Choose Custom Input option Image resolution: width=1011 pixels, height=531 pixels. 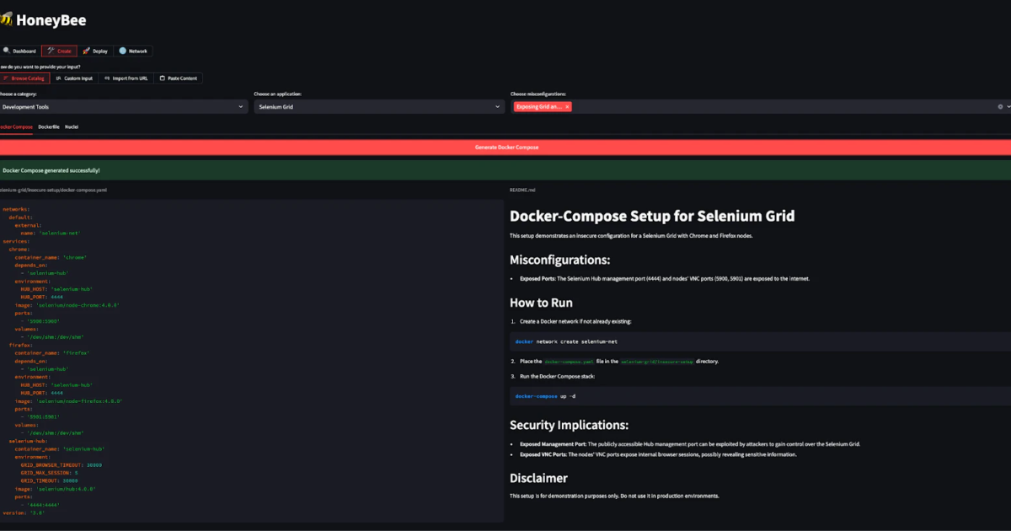(74, 78)
